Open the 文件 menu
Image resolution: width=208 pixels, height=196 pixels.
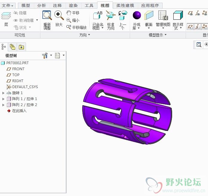7,6
